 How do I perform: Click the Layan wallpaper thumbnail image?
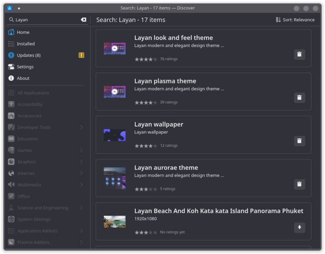pyautogui.click(x=114, y=134)
